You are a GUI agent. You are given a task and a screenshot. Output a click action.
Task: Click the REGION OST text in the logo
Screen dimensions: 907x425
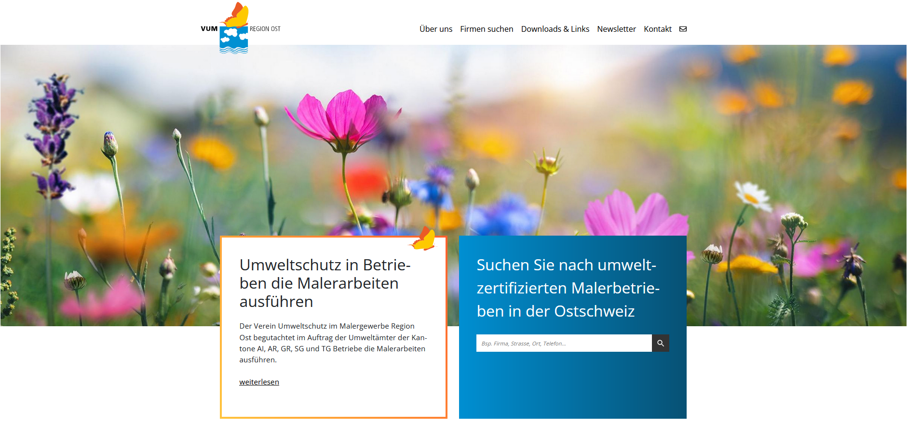point(265,29)
